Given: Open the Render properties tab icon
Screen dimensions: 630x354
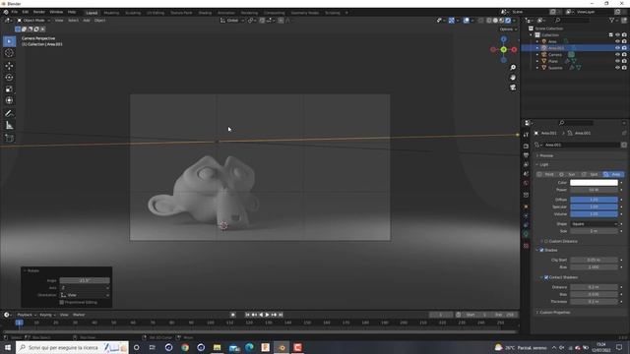Looking at the screenshot, I should coord(526,146).
